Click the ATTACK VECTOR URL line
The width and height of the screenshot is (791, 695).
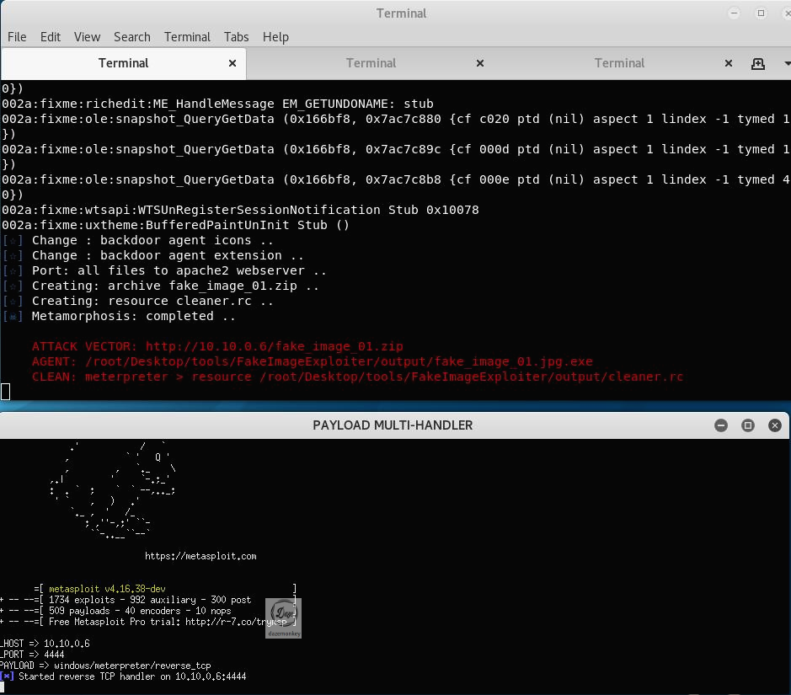[x=217, y=346]
